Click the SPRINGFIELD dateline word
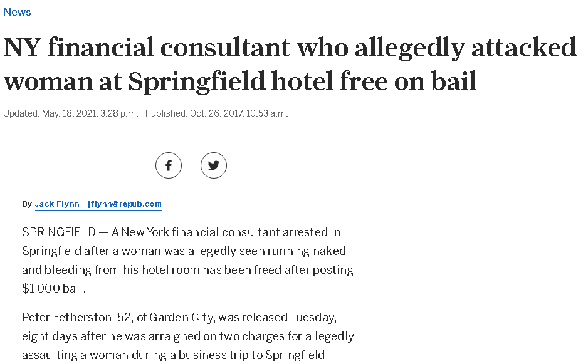This screenshot has height=364, width=588. tap(59, 232)
